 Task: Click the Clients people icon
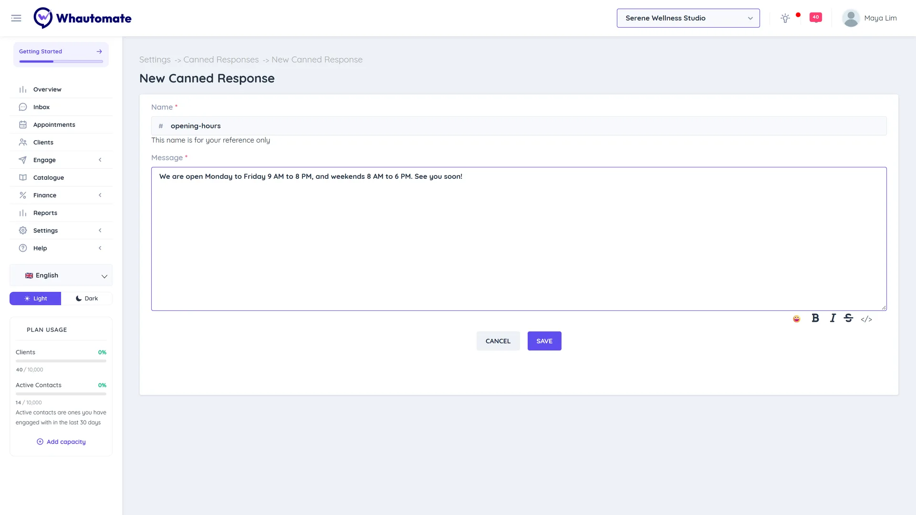coord(23,143)
